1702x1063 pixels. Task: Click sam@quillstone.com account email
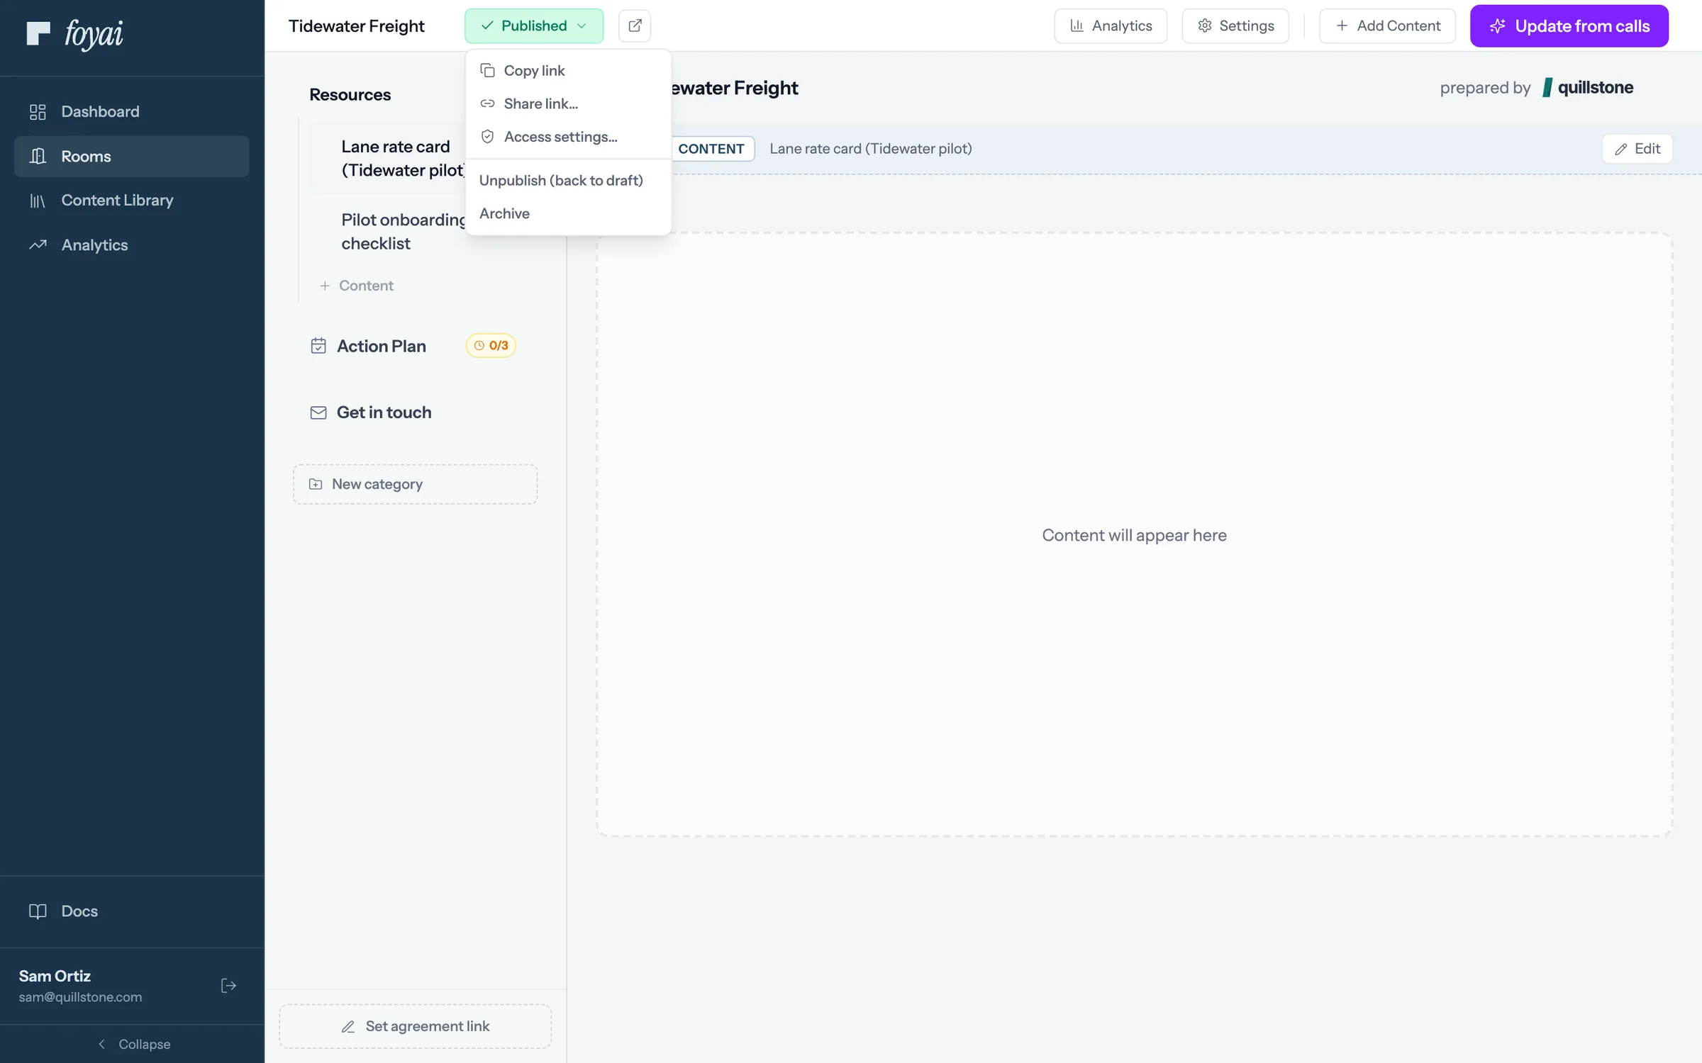pyautogui.click(x=80, y=997)
